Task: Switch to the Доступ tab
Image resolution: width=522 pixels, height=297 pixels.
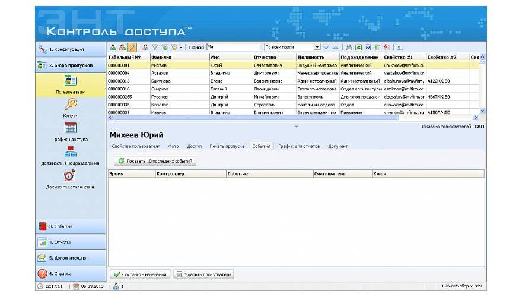Action: click(195, 146)
